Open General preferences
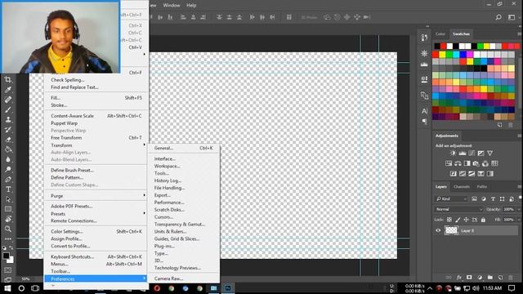523x294 pixels. 183,148
